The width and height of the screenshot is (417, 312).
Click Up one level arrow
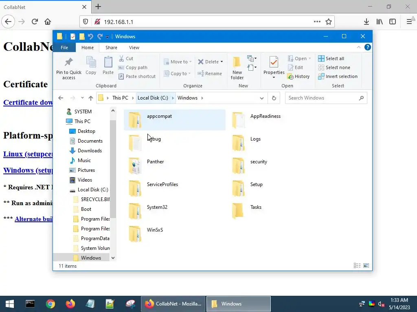[91, 98]
